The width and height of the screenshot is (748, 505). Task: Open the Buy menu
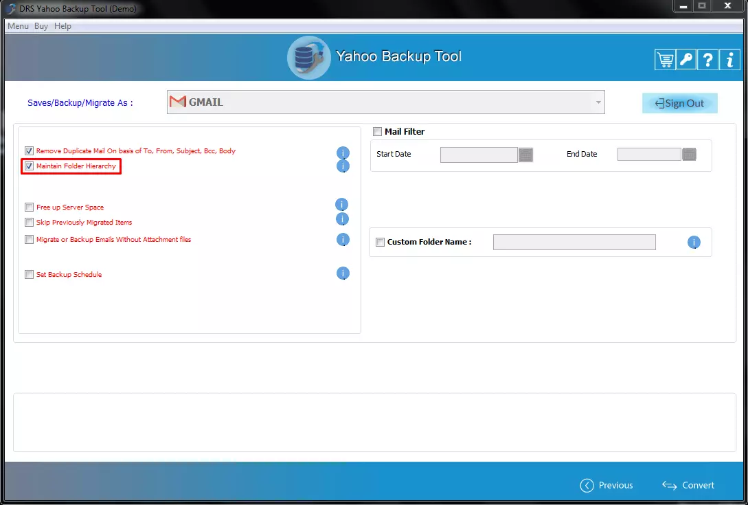point(41,26)
